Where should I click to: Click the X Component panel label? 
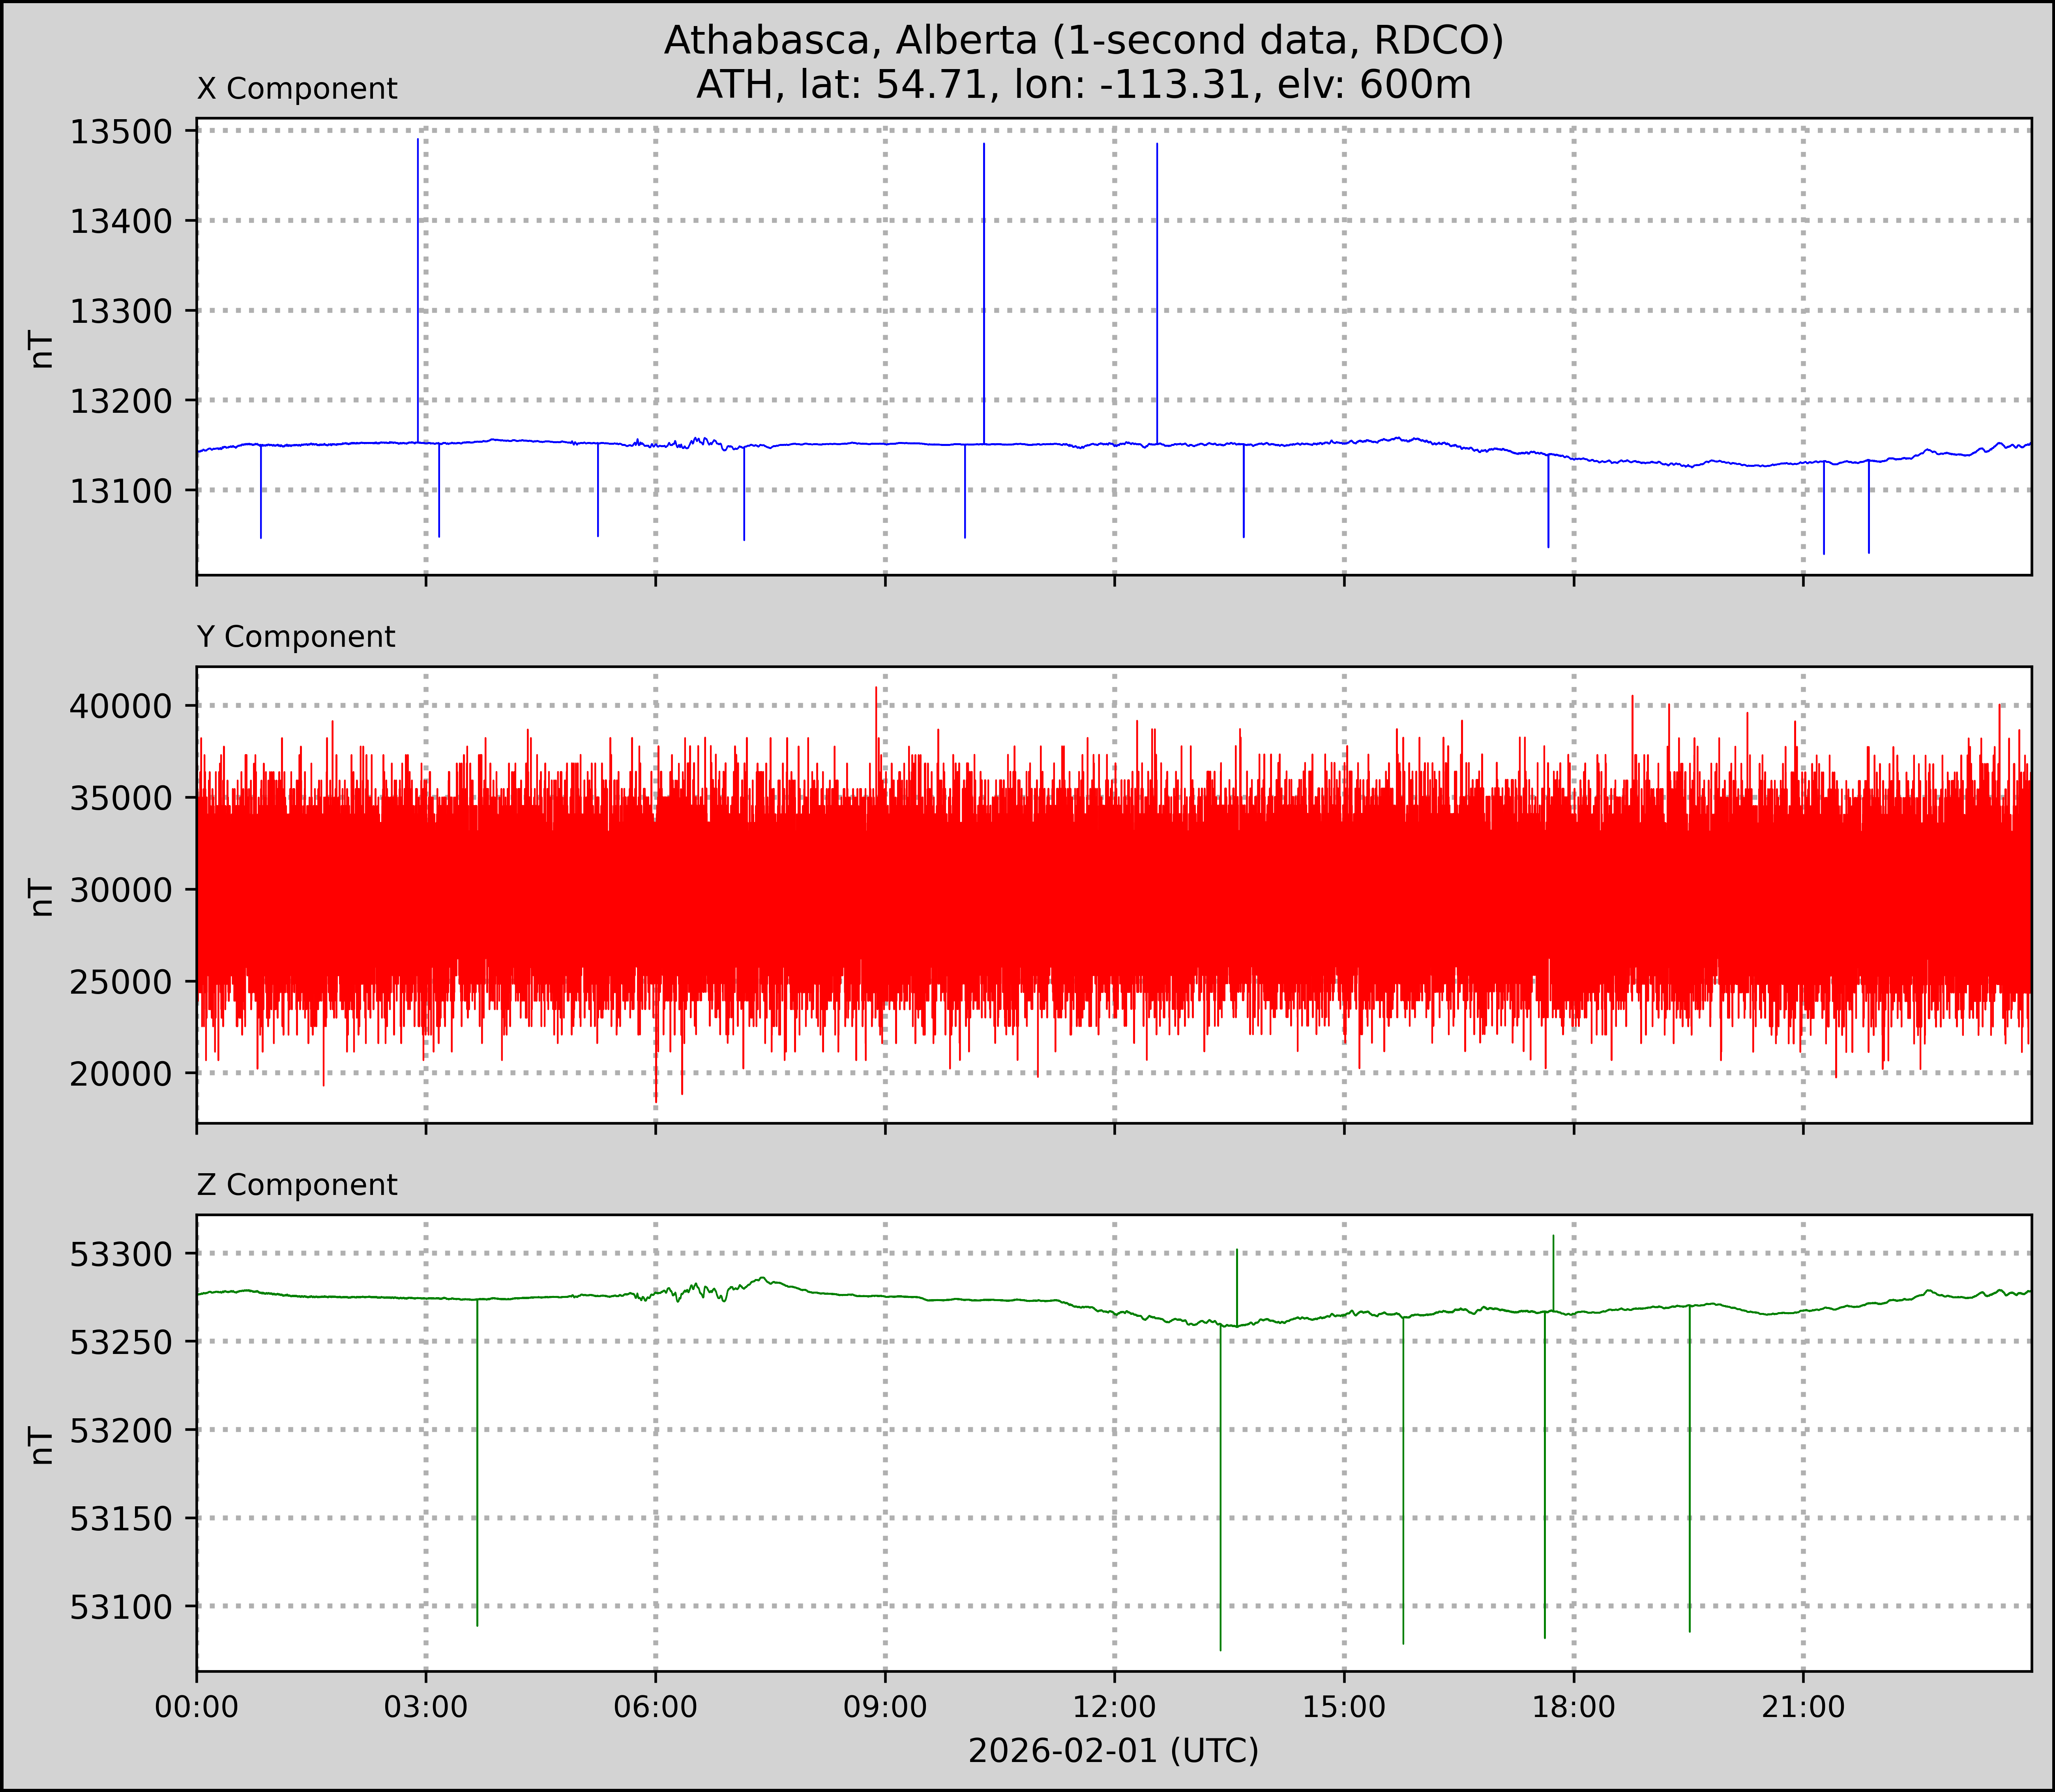(297, 89)
